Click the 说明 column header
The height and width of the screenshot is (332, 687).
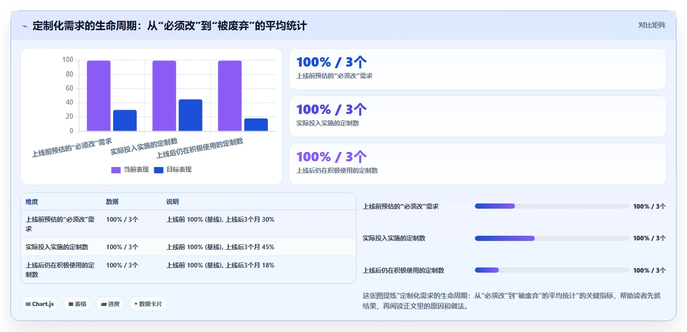click(x=173, y=202)
